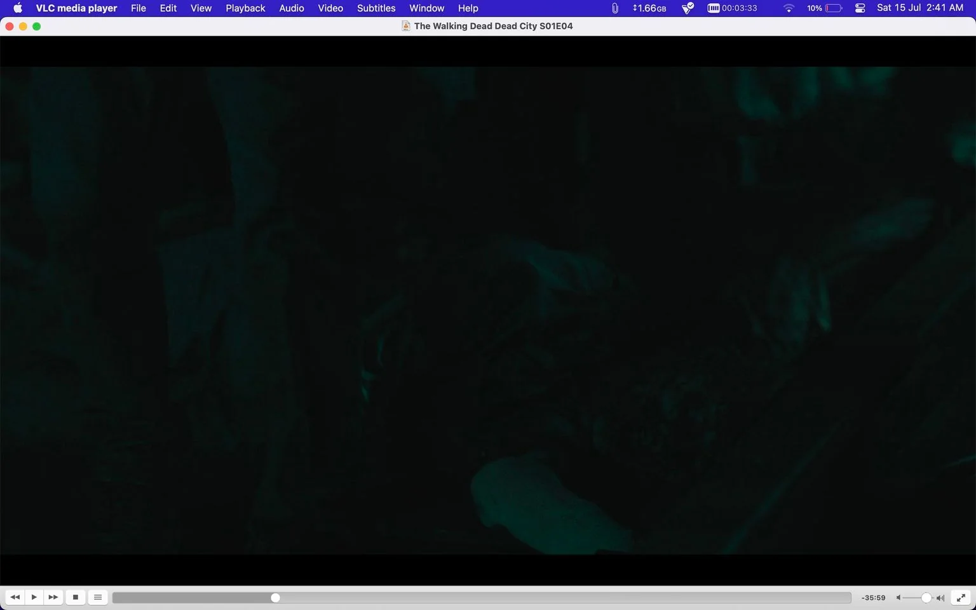Mute audio via the low-volume speaker icon

[x=898, y=598]
